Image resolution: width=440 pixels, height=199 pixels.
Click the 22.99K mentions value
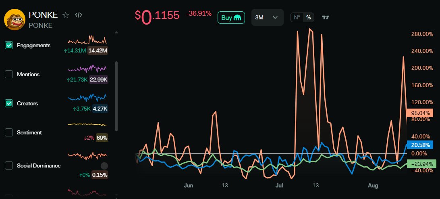pyautogui.click(x=98, y=80)
